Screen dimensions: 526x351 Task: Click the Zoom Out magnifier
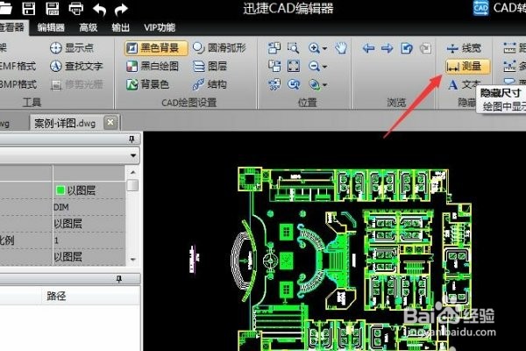pyautogui.click(x=314, y=66)
